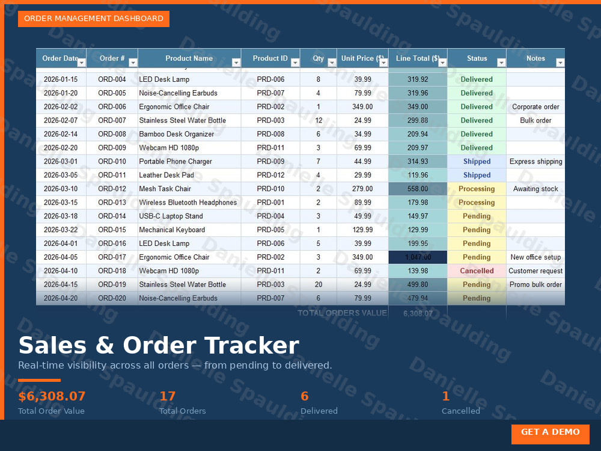Select the Processing status for ORD-012

click(x=477, y=189)
